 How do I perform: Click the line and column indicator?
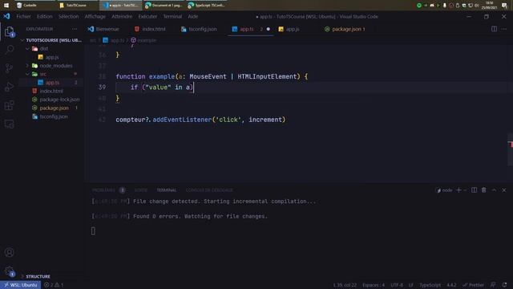pyautogui.click(x=345, y=285)
